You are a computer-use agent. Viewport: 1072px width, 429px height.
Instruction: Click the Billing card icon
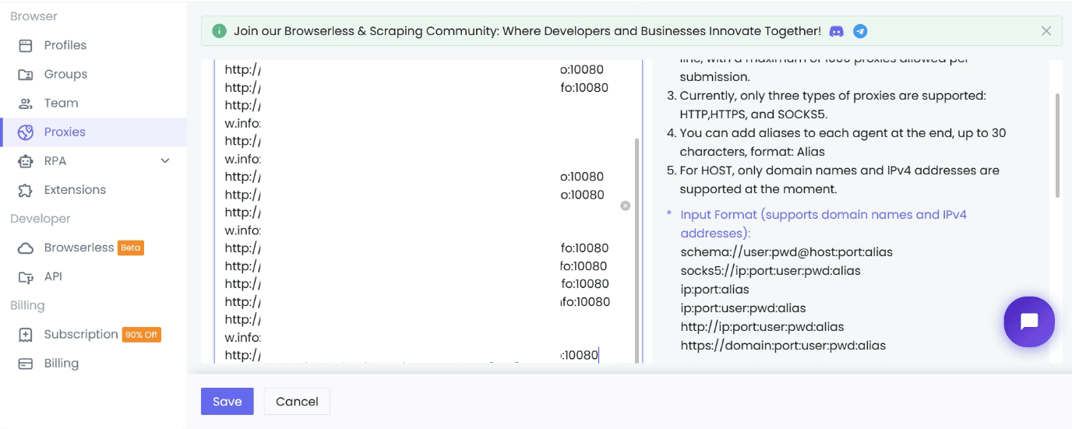26,364
